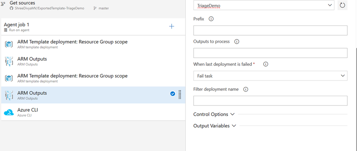357x151 pixels.
Task: Open the Fail task dropdown
Action: [x=270, y=76]
